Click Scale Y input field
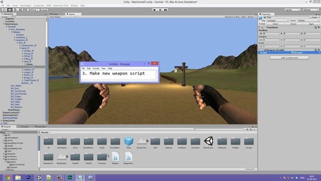321x181 pixels. click(x=291, y=46)
